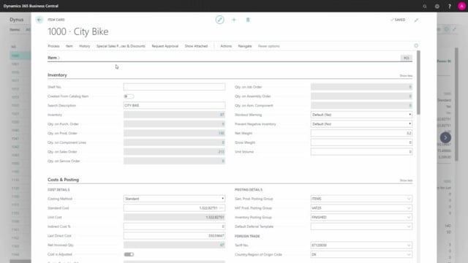Open the Costing Method dropdown
Image resolution: width=468 pixels, height=263 pixels.
pos(174,199)
